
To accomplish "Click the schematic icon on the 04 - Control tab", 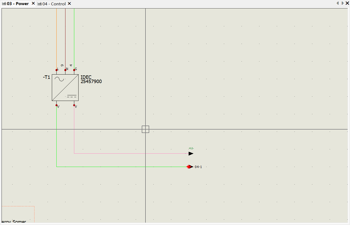I will pos(40,4).
